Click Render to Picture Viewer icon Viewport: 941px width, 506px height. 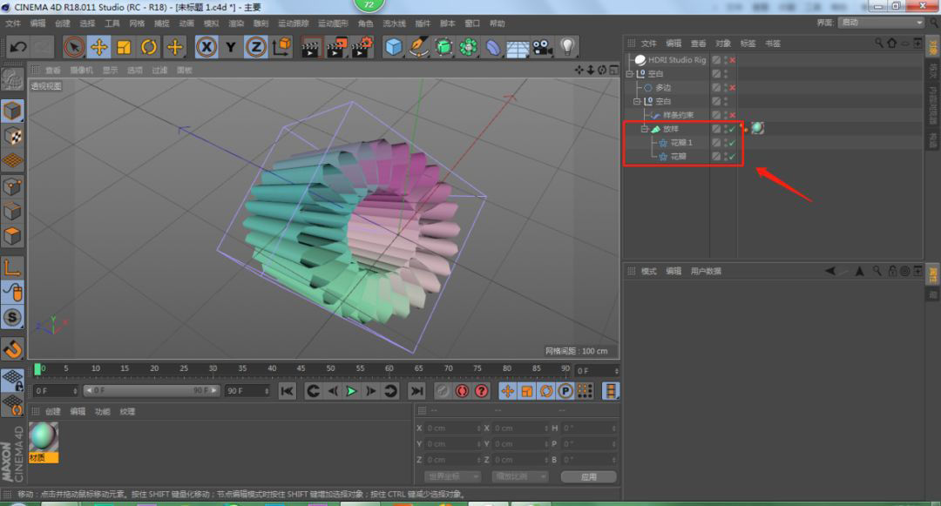click(x=336, y=47)
